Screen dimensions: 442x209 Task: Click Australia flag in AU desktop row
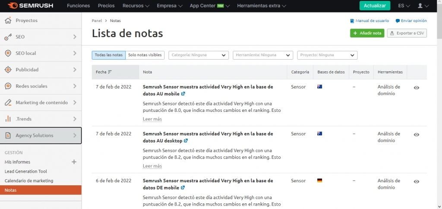(320, 133)
